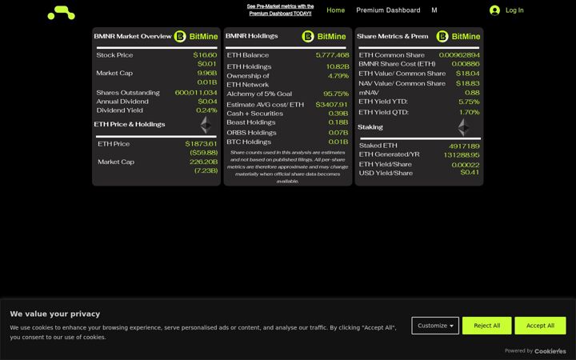Screen dimensions: 576x360
Task: Click the Staked ETH value 4917189
Action: pyautogui.click(x=464, y=146)
